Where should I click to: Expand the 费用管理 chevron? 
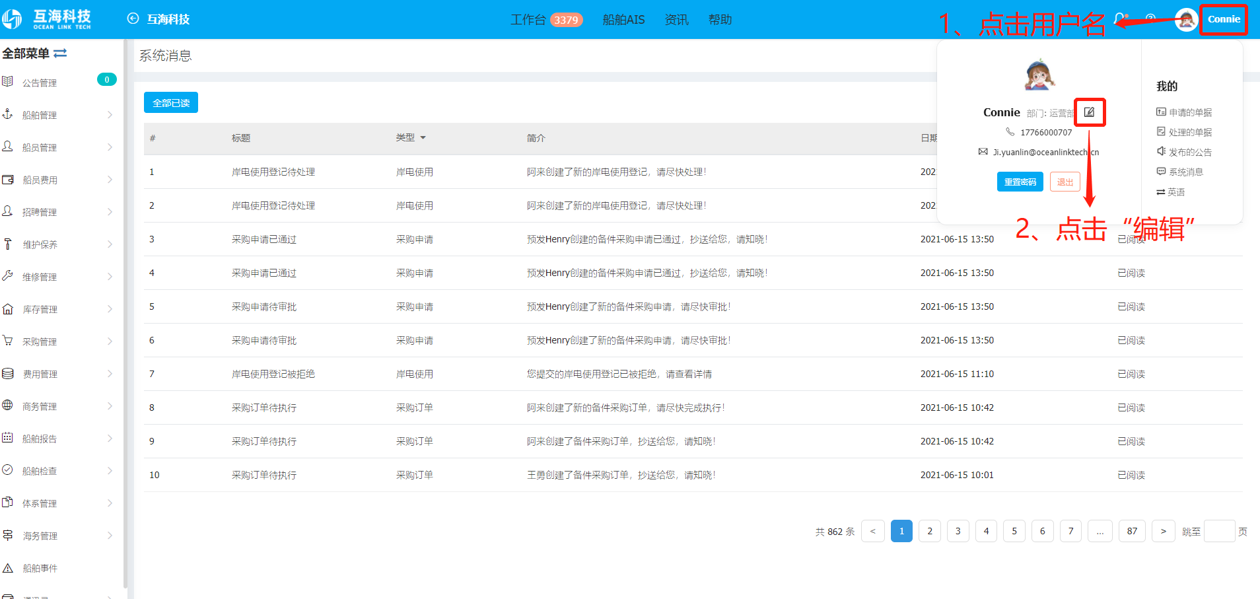110,373
